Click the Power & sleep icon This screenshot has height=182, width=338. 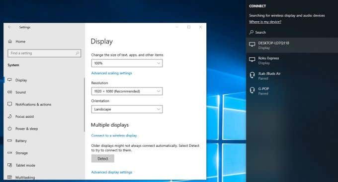point(10,129)
